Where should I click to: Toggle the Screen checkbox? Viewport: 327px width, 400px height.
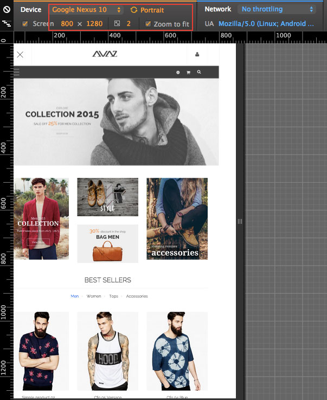click(x=25, y=24)
